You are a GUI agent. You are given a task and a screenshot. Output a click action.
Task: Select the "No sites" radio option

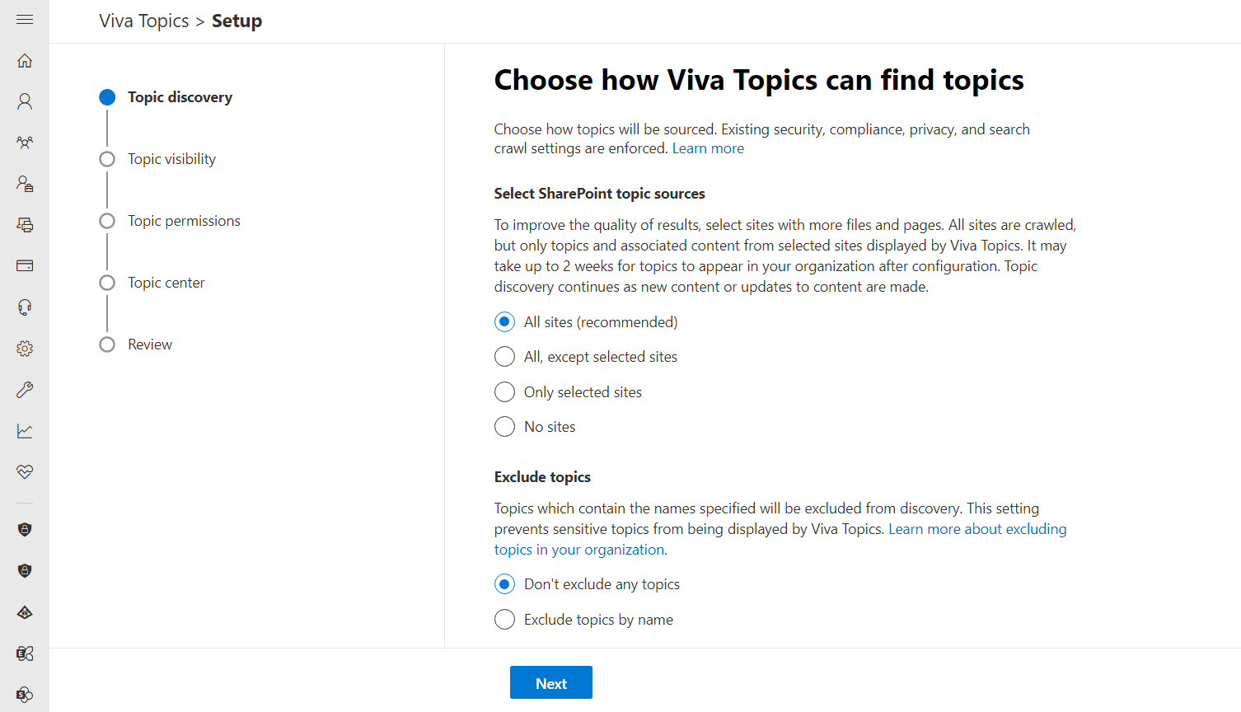504,427
